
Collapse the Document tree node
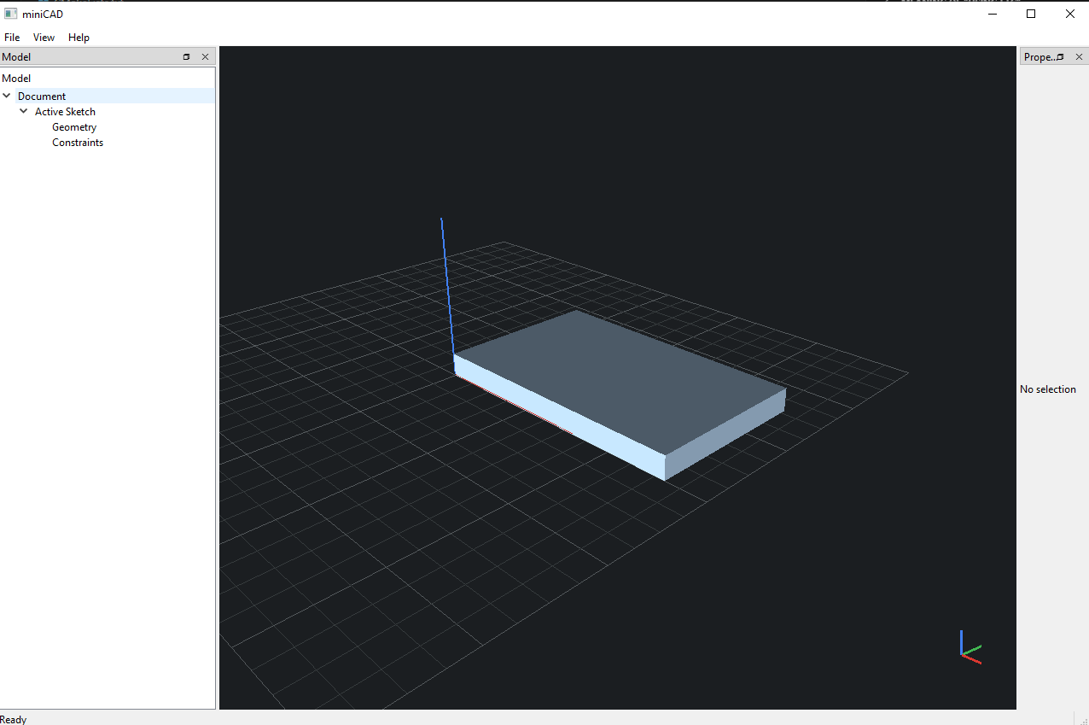(x=7, y=96)
